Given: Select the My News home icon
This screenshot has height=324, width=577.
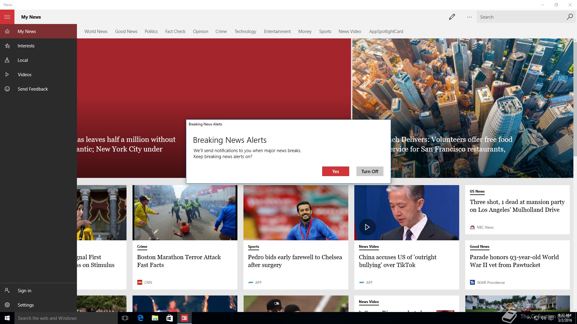Looking at the screenshot, I should tap(7, 31).
